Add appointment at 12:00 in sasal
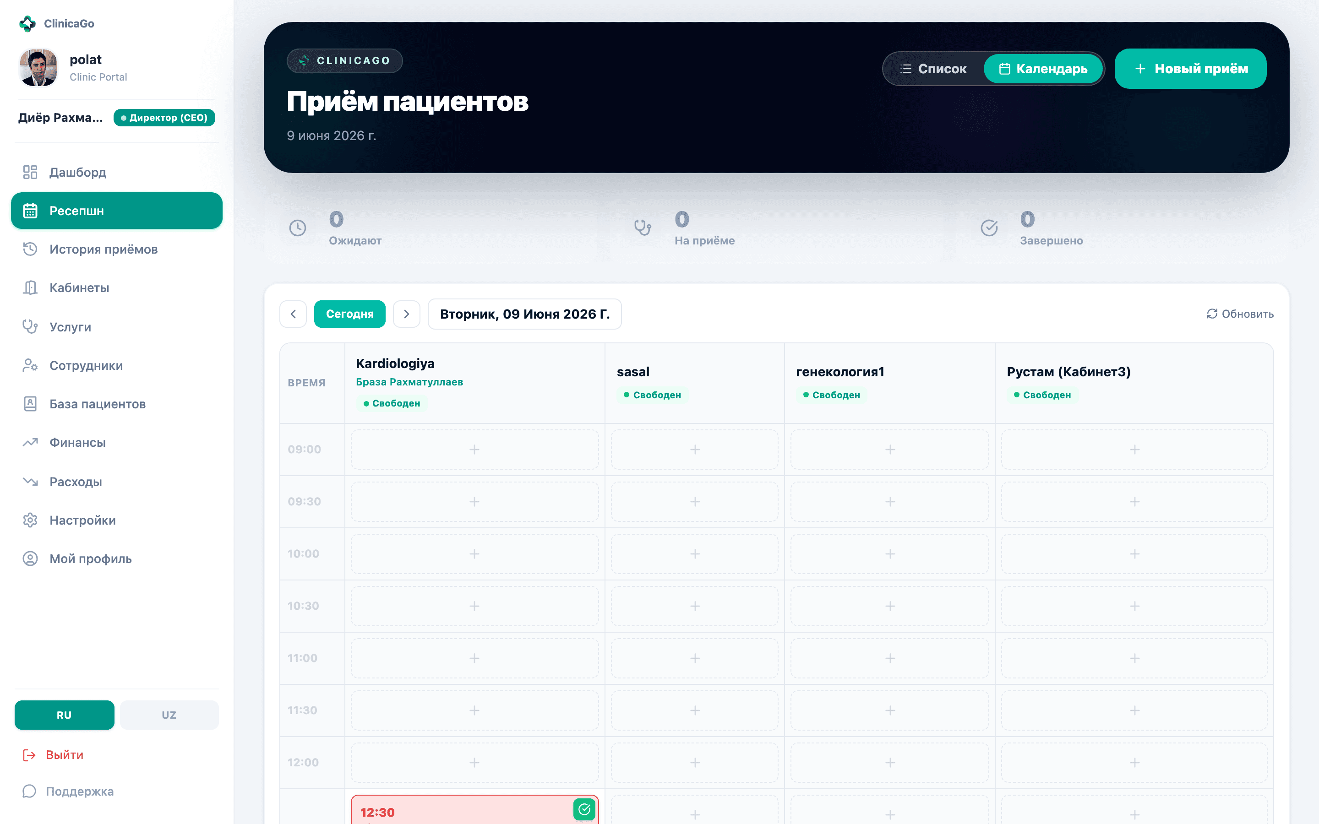Viewport: 1319px width, 824px height. point(695,762)
